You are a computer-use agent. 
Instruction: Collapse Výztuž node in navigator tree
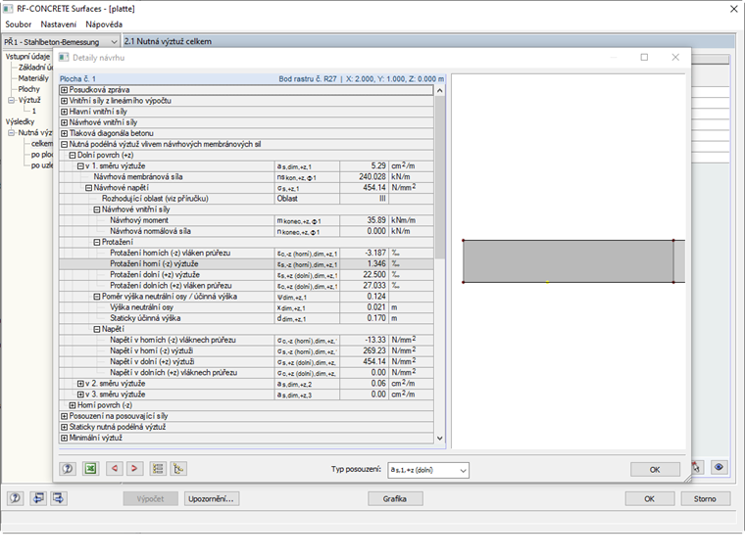pos(11,100)
